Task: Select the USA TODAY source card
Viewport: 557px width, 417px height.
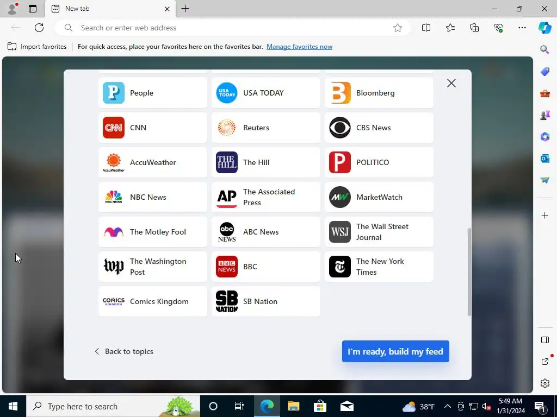Action: tap(265, 93)
